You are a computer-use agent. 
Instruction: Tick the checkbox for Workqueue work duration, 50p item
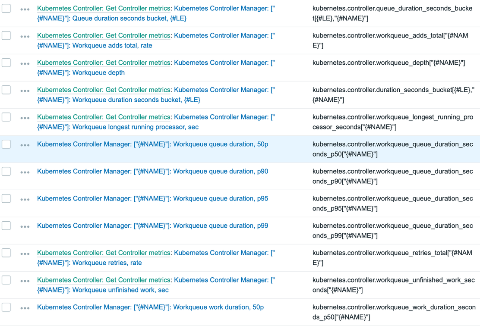6,307
